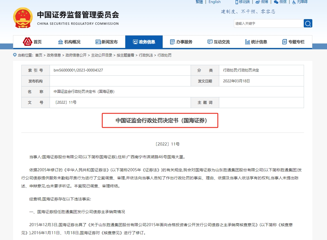The image size is (327, 240).
Task: Click 首页 in the breadcrumb
Action: (39, 55)
